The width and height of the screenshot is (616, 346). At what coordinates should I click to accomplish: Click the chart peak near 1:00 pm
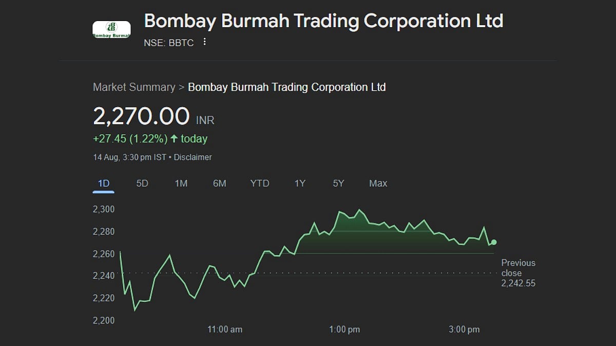coord(359,210)
